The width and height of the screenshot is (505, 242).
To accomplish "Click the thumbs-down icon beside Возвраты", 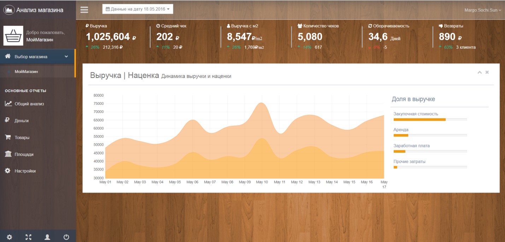I will tap(441, 26).
